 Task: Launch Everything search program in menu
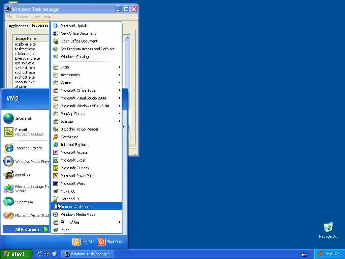pos(86,137)
